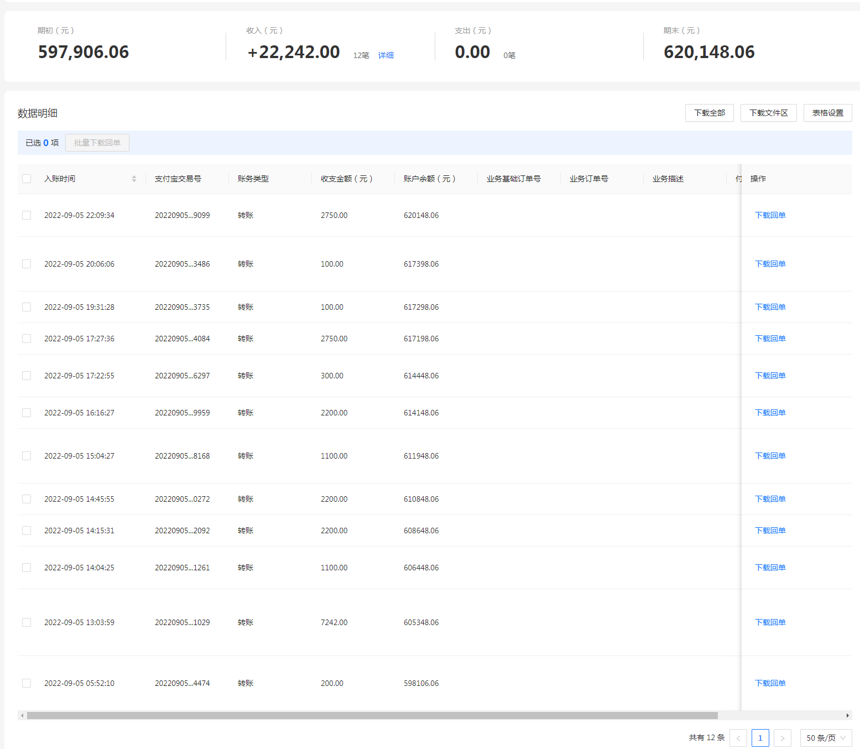Screen dimensions: 860x749
Task: Open the 50 条/页 page size dropdown
Action: click(826, 738)
